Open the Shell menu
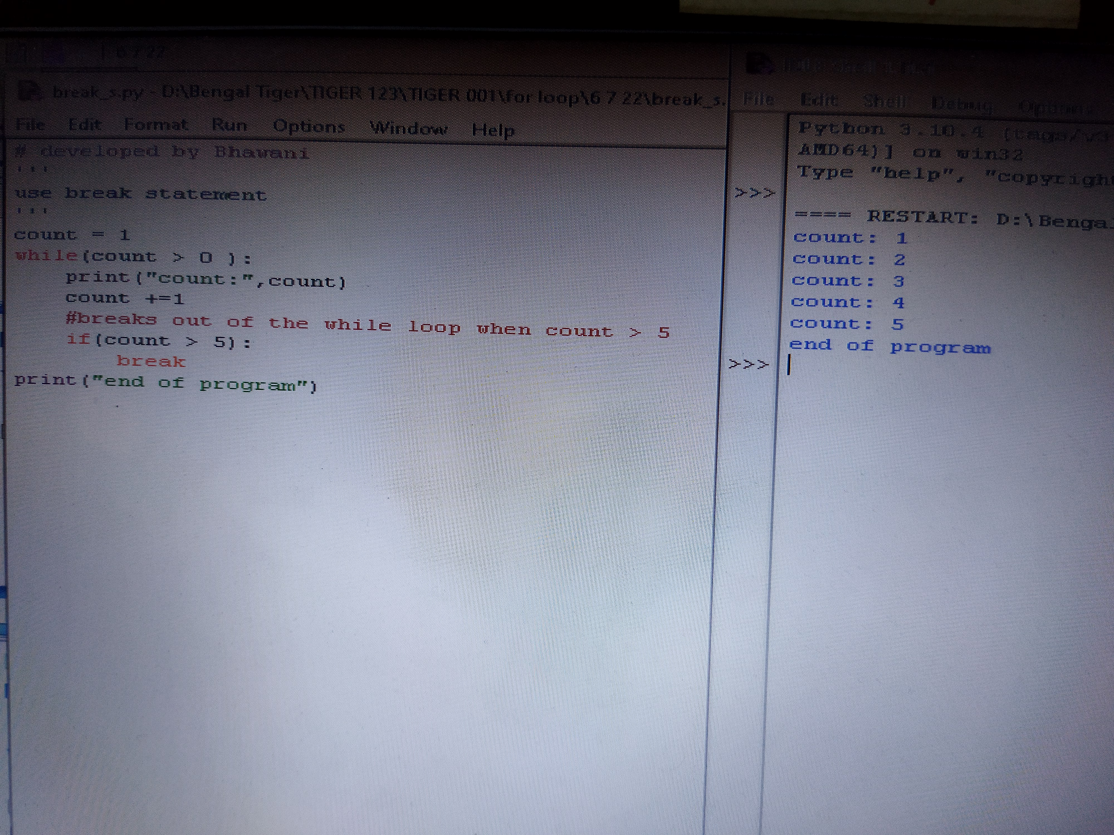Viewport: 1114px width, 835px height. (885, 102)
